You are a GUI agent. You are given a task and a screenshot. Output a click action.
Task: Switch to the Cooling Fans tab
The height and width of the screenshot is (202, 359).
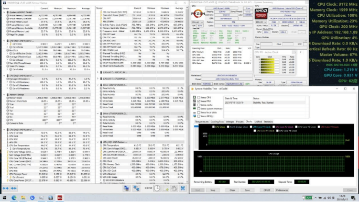[217, 122]
